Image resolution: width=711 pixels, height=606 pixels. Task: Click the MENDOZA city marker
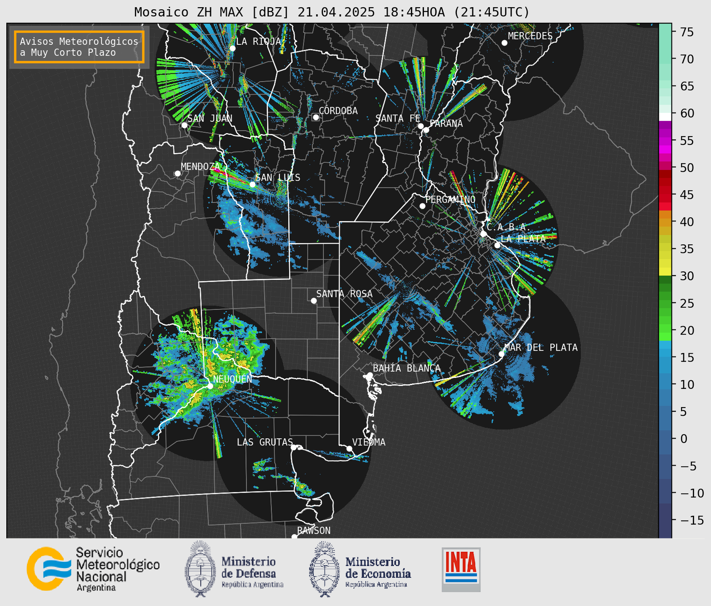tap(177, 174)
